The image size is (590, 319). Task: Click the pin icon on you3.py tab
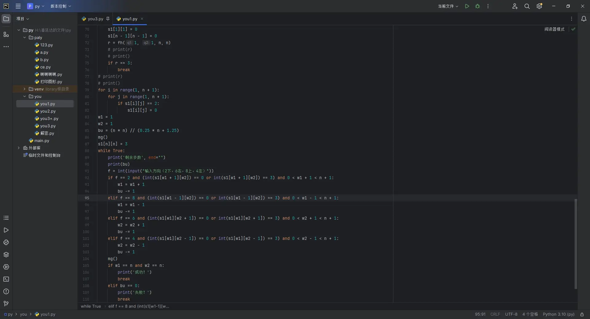[108, 19]
